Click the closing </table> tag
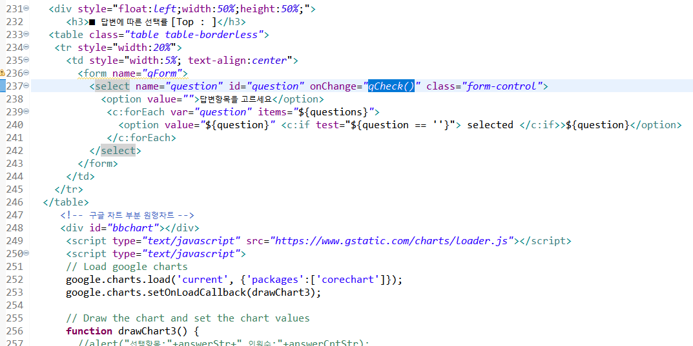Image resolution: width=693 pixels, height=346 pixels. tap(67, 202)
